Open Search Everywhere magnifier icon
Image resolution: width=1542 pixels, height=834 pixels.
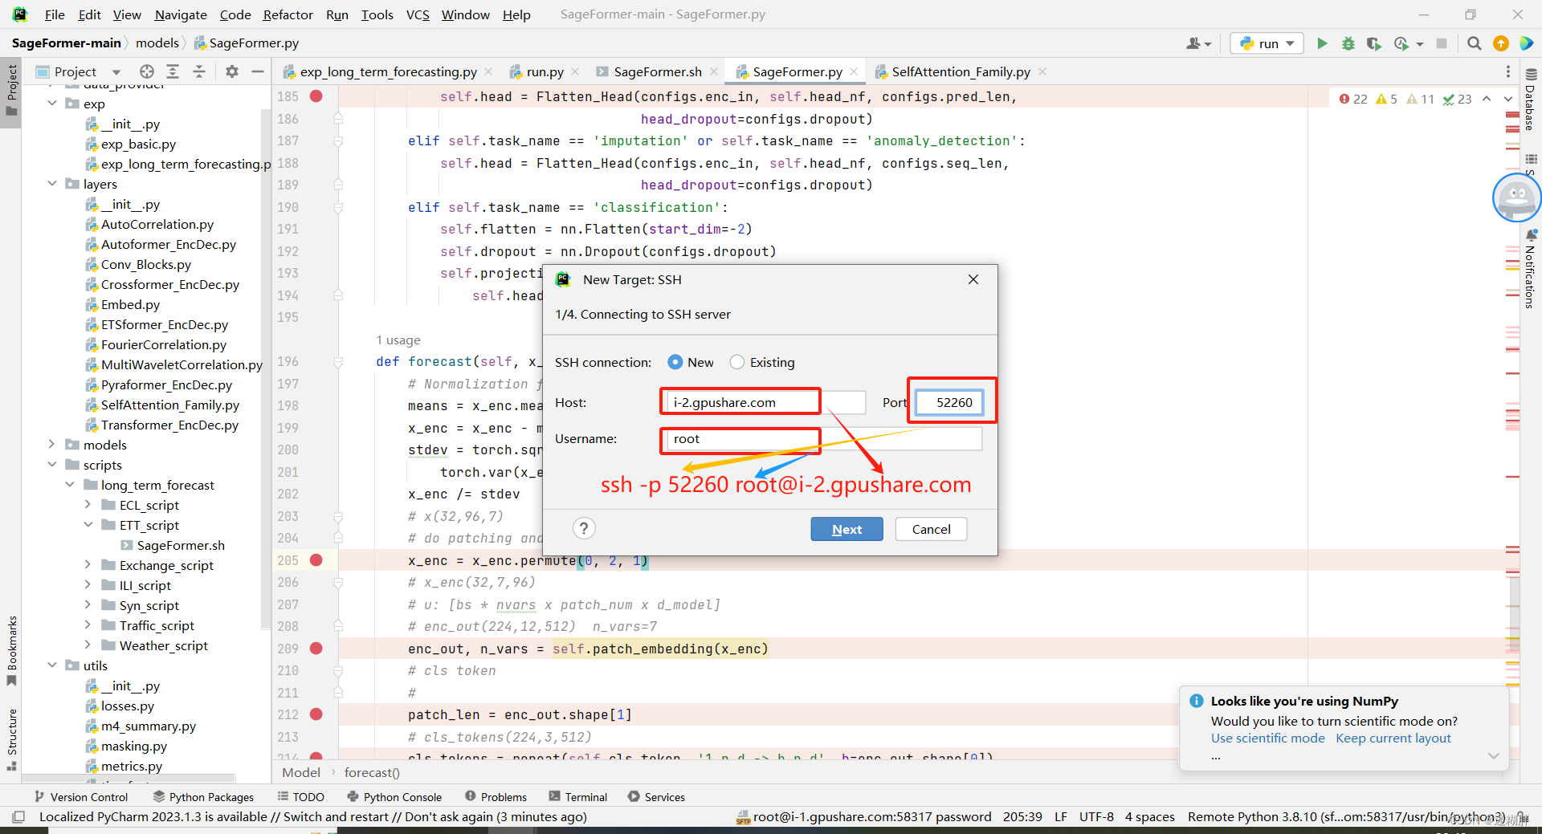[x=1474, y=43]
